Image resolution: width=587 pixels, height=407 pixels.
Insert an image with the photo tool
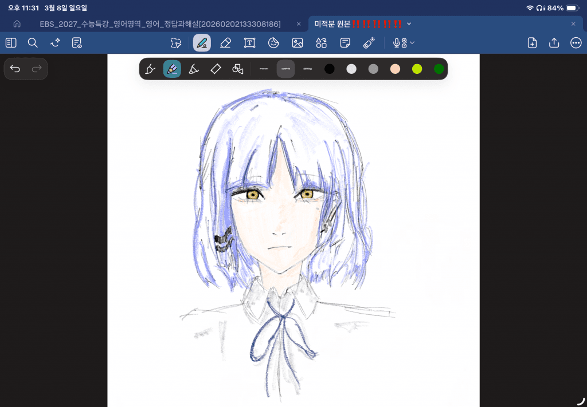(297, 43)
